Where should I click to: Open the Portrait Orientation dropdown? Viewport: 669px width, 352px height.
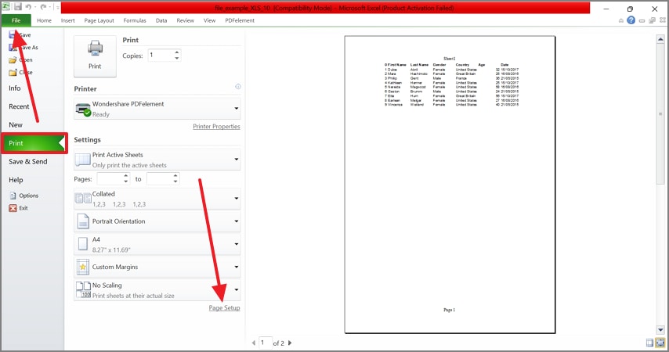tap(157, 221)
